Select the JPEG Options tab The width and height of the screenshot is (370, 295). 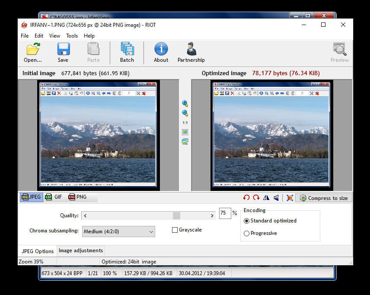click(x=38, y=251)
